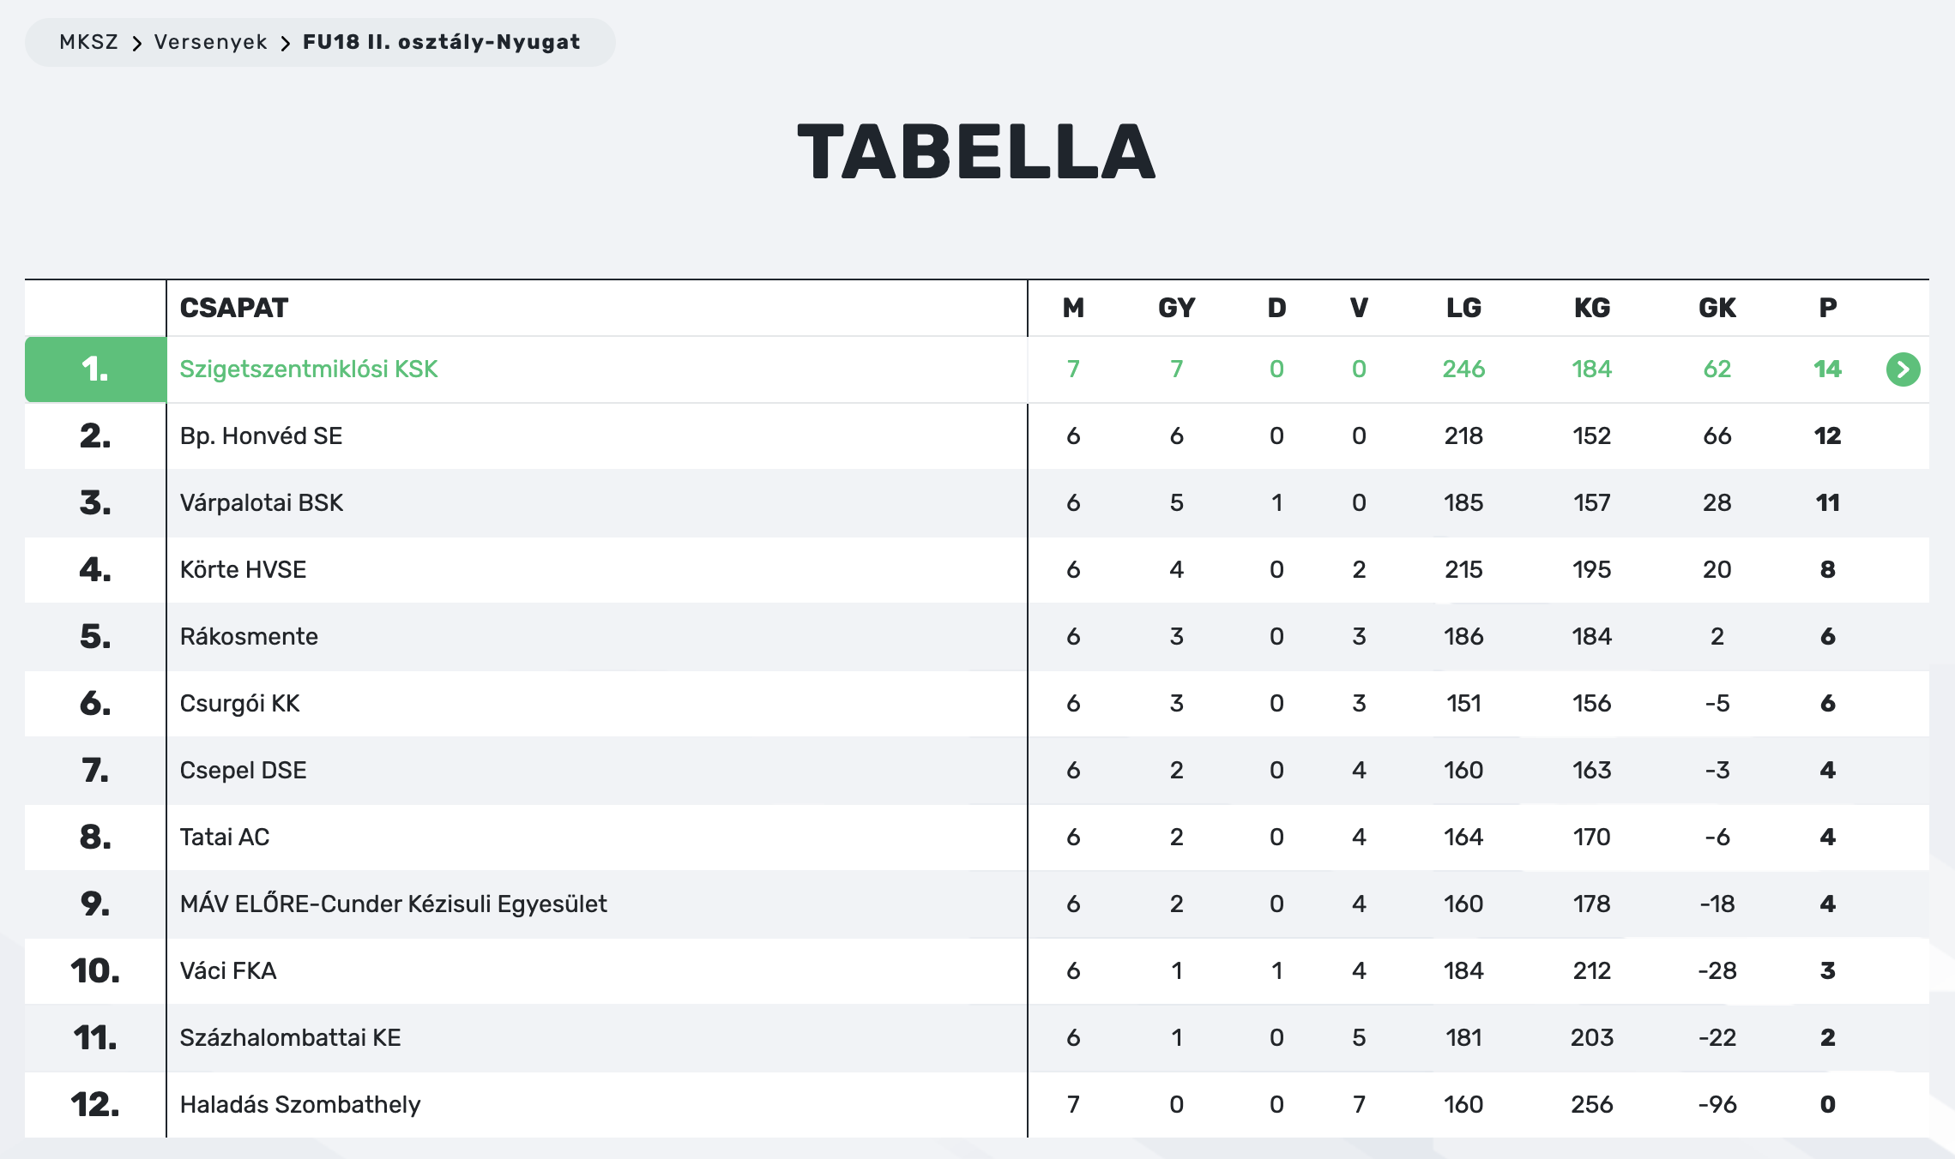Click Csurgói KK team name
The width and height of the screenshot is (1955, 1159).
point(239,704)
